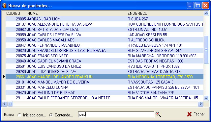Click address R ALFREDO SCHILICK

146,40
